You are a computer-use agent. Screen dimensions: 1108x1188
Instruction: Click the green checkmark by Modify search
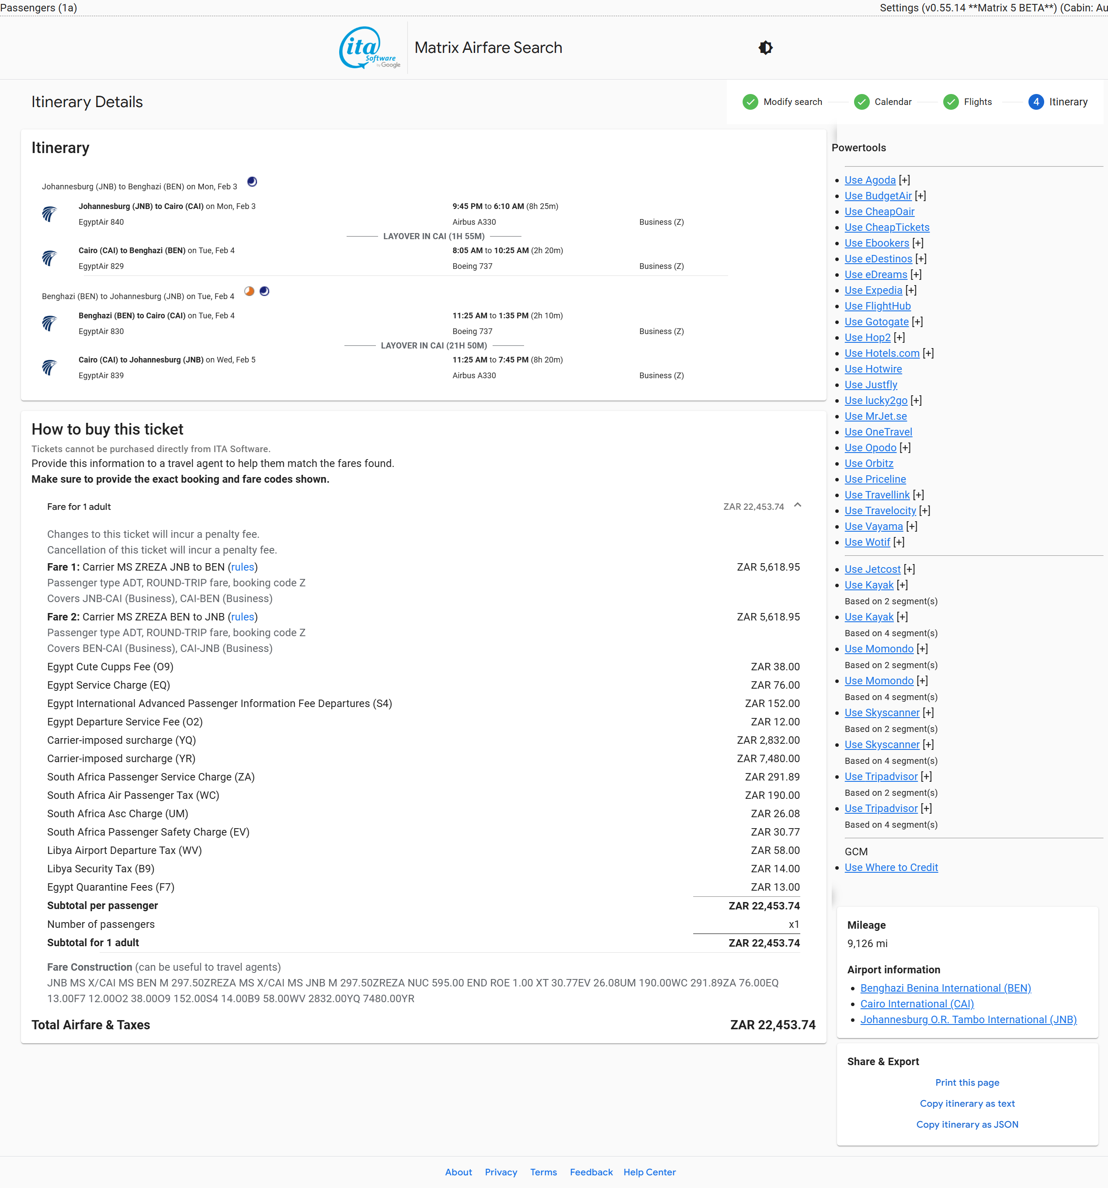click(x=750, y=102)
